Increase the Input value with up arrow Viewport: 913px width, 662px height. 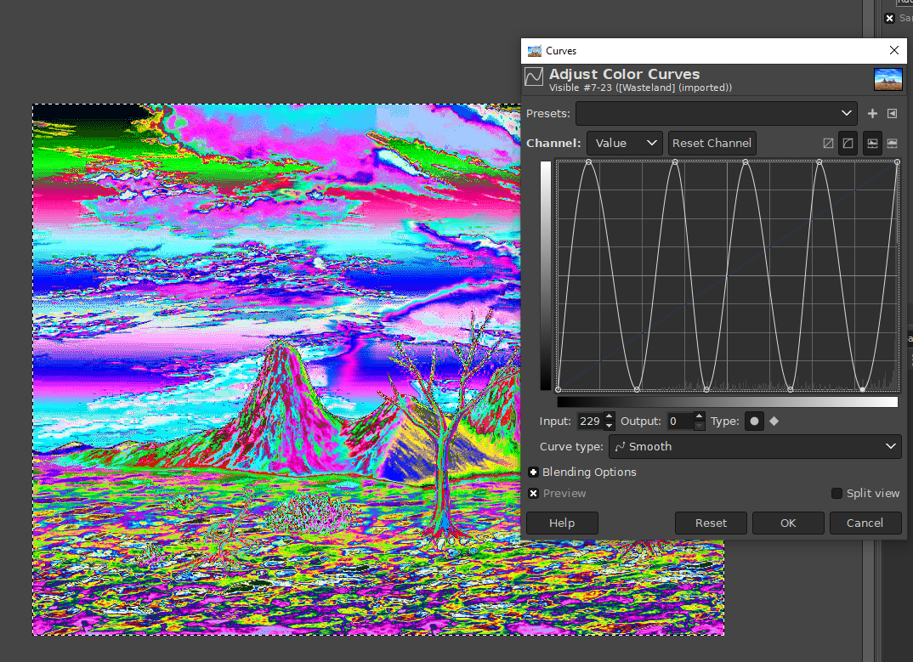click(609, 417)
